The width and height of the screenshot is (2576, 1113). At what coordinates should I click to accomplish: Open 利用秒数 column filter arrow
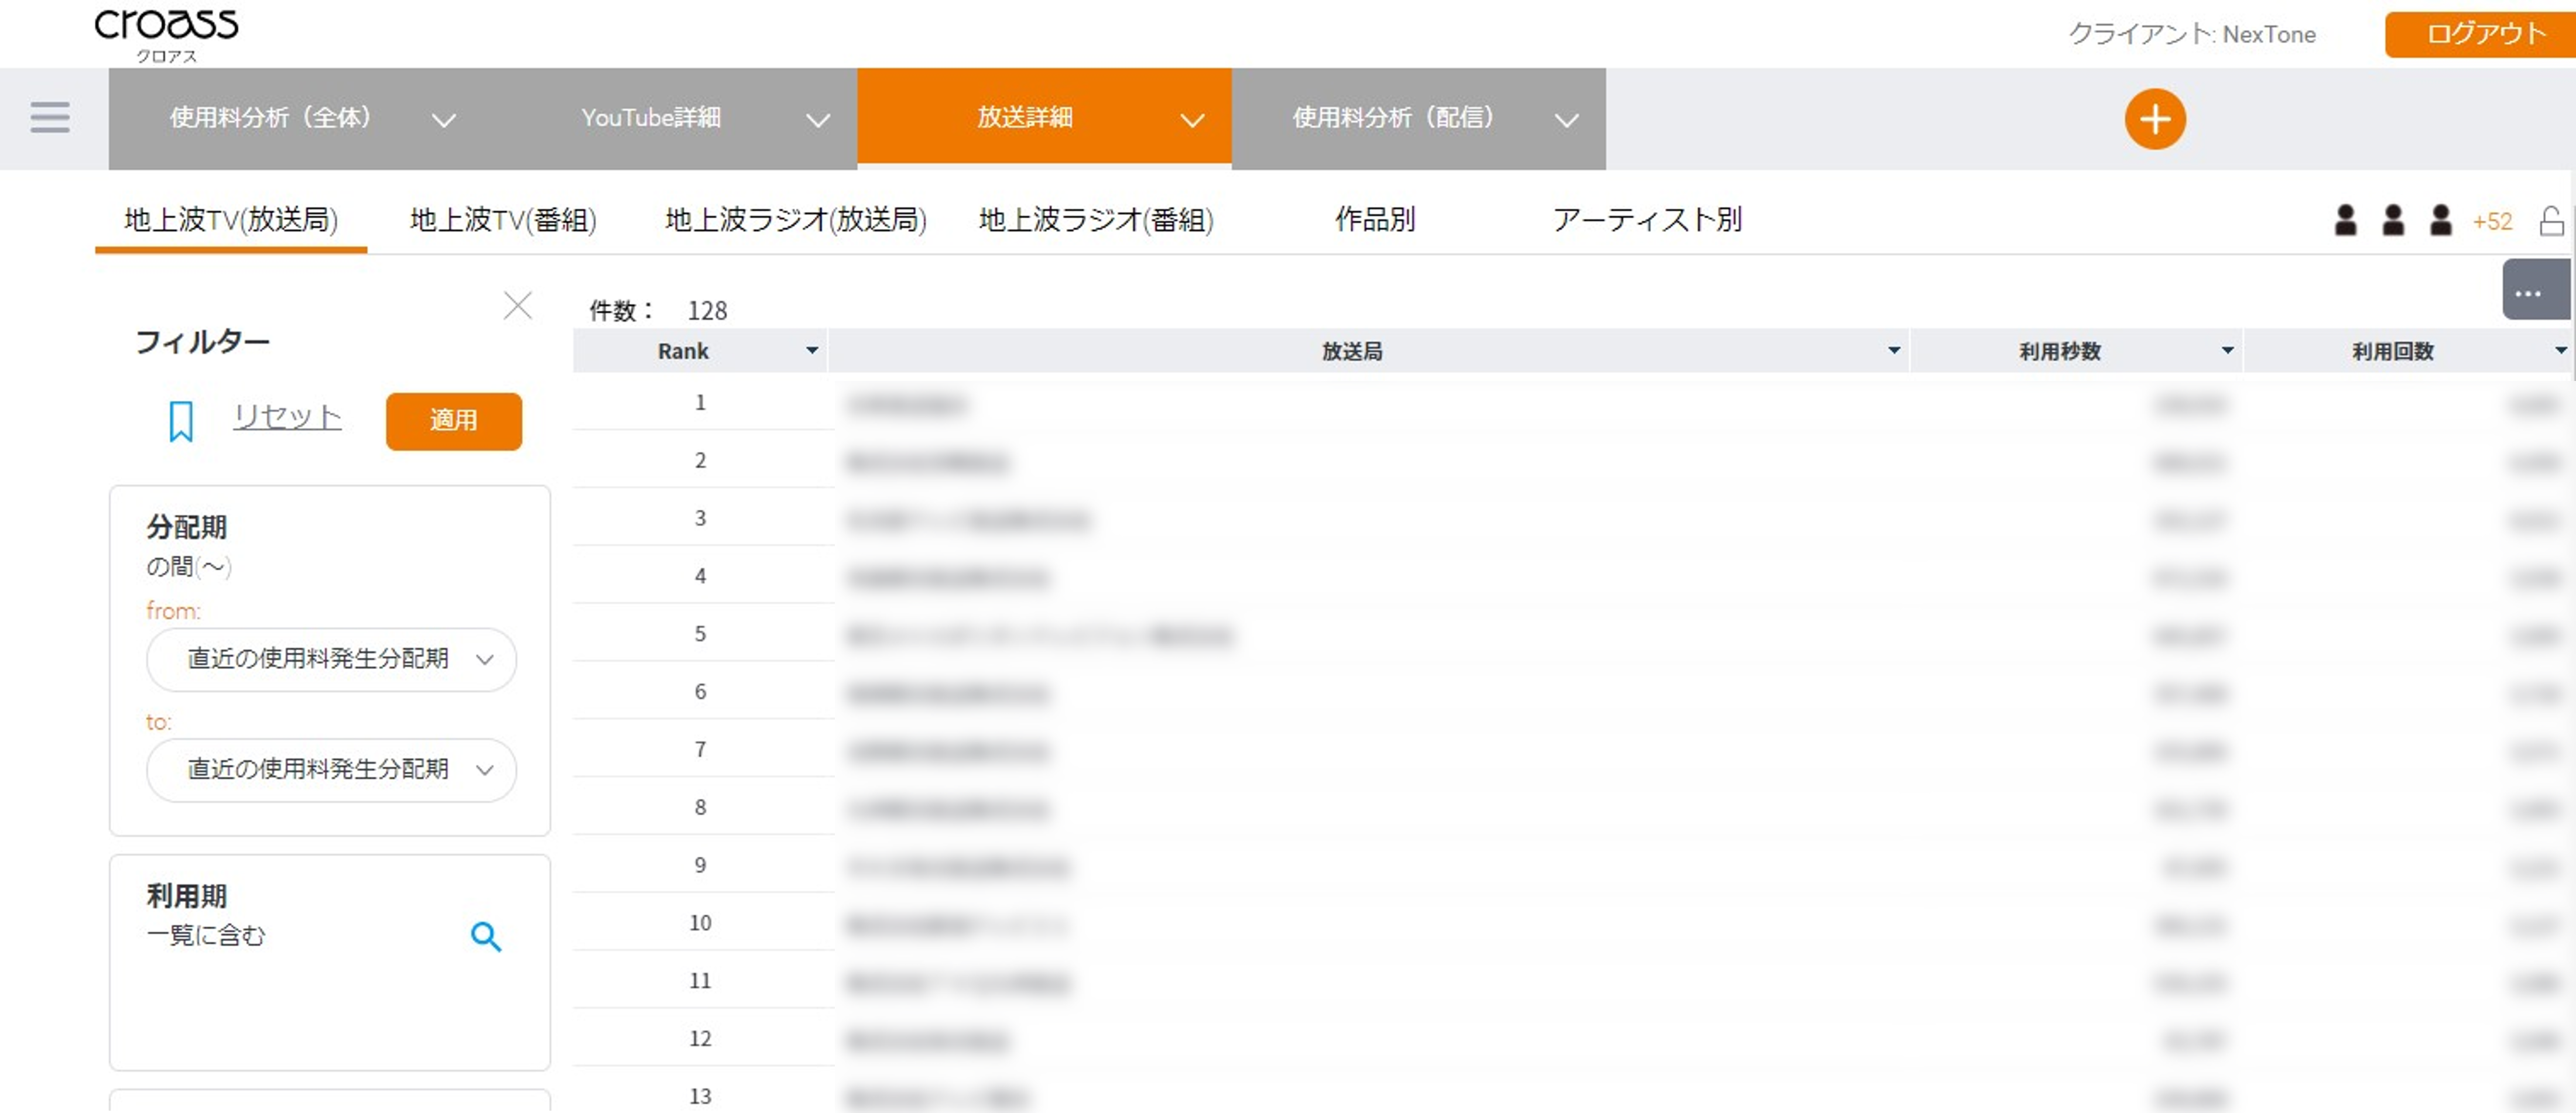2227,351
